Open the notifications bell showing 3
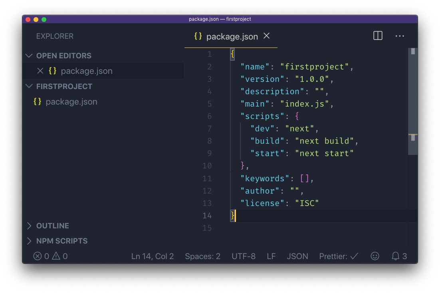The image size is (440, 293). click(x=398, y=256)
